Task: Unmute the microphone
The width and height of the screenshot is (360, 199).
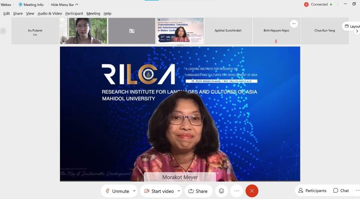Action: point(117,191)
